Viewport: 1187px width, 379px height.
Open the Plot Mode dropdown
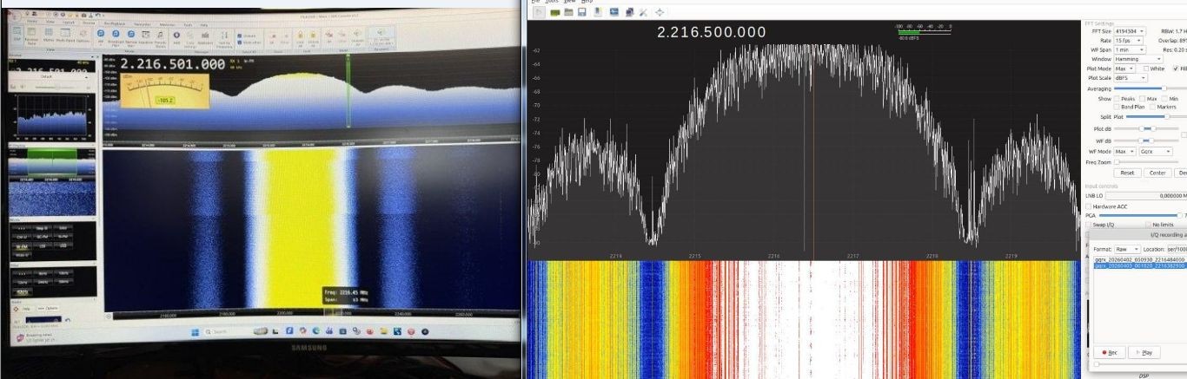pyautogui.click(x=1124, y=69)
